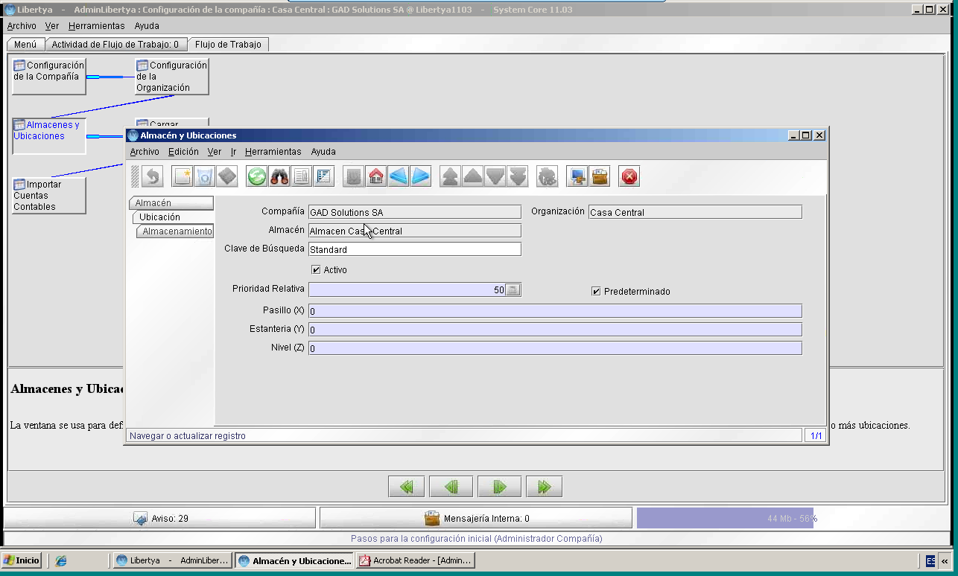Click the blue Forward arrow icon
The width and height of the screenshot is (958, 576).
click(421, 176)
